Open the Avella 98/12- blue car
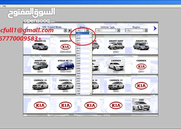The width and height of the screenshot is (181, 129). coord(65,66)
